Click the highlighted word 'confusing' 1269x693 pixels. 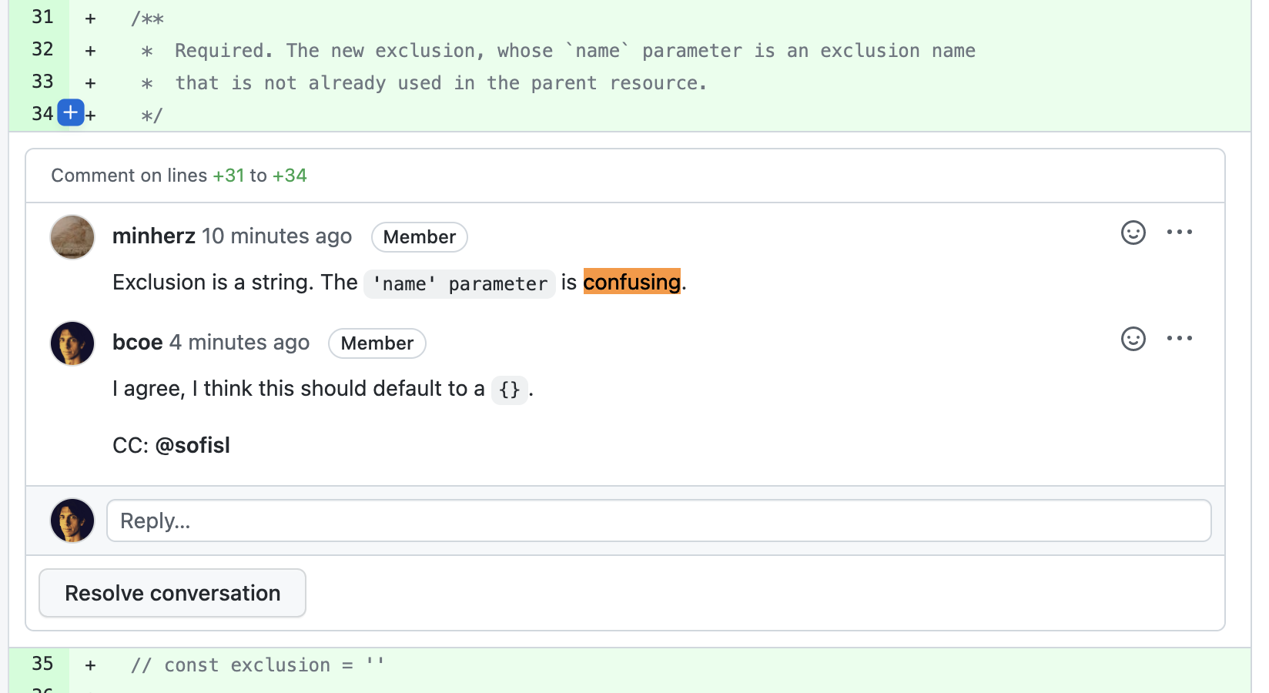tap(631, 282)
